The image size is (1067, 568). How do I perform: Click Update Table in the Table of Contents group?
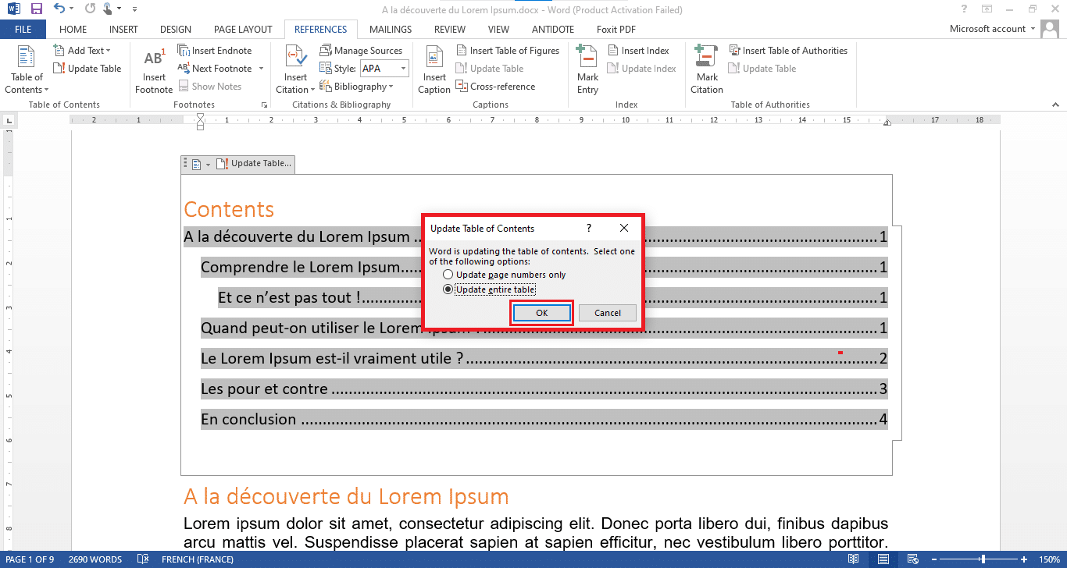87,69
